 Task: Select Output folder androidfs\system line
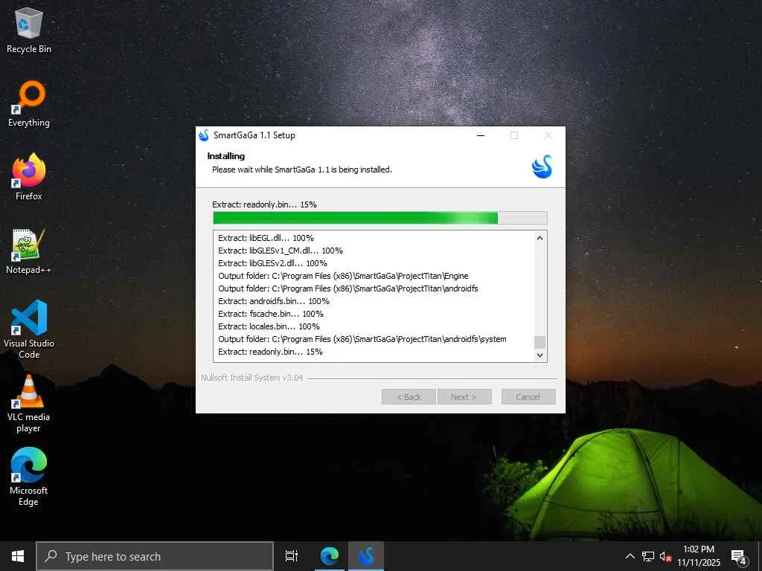pyautogui.click(x=362, y=339)
